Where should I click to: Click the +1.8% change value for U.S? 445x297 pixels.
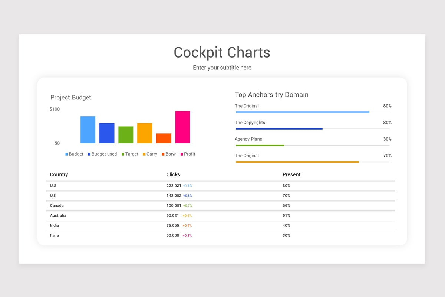pos(188,186)
